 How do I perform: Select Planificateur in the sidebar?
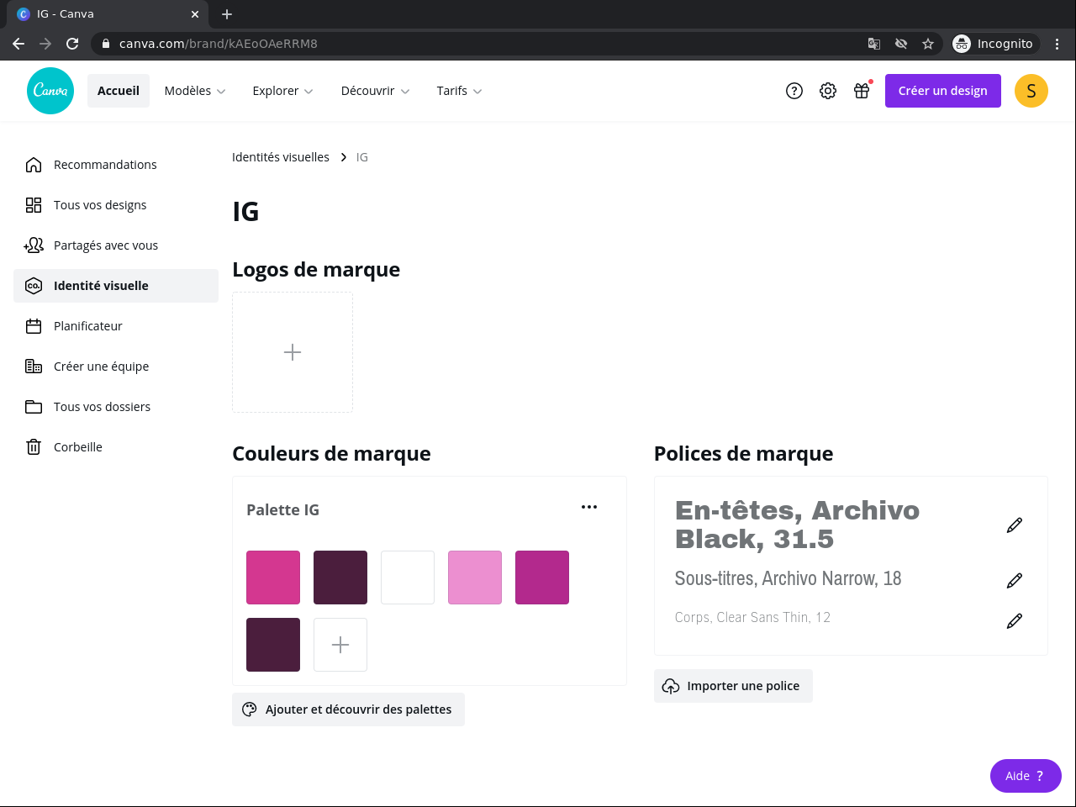click(x=87, y=326)
